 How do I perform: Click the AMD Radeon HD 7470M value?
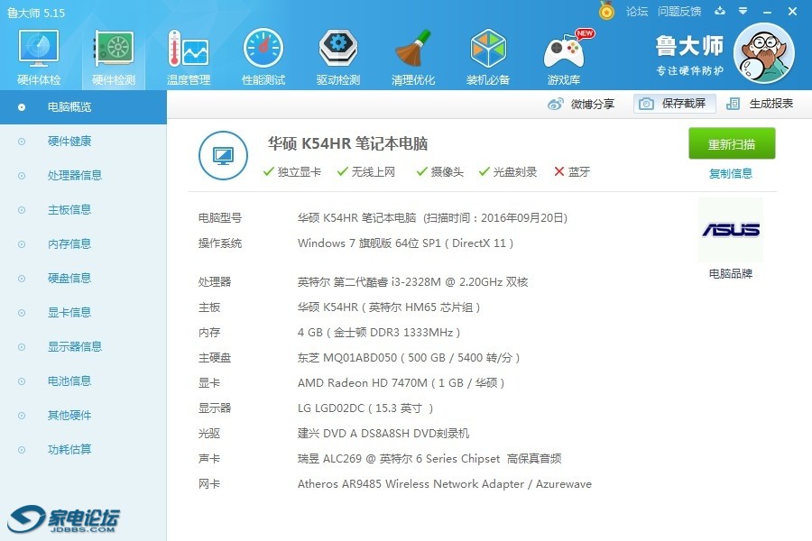click(401, 383)
